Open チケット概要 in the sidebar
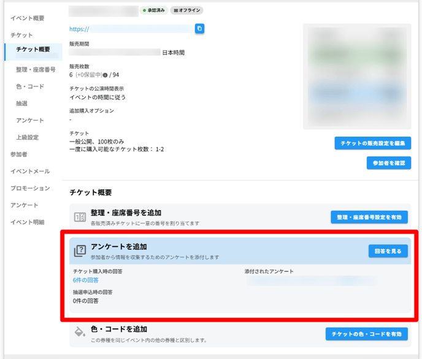This screenshot has height=359, width=422. click(x=33, y=49)
